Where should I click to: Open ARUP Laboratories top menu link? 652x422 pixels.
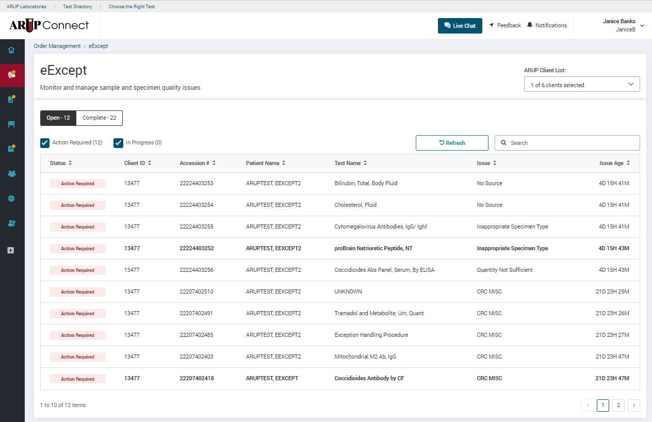[x=26, y=7]
